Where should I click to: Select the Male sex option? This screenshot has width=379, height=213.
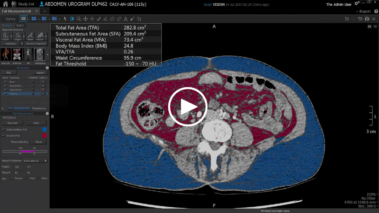point(27,178)
